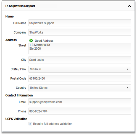Click the Good Address status text
The height and width of the screenshot is (135, 137).
coord(44,41)
